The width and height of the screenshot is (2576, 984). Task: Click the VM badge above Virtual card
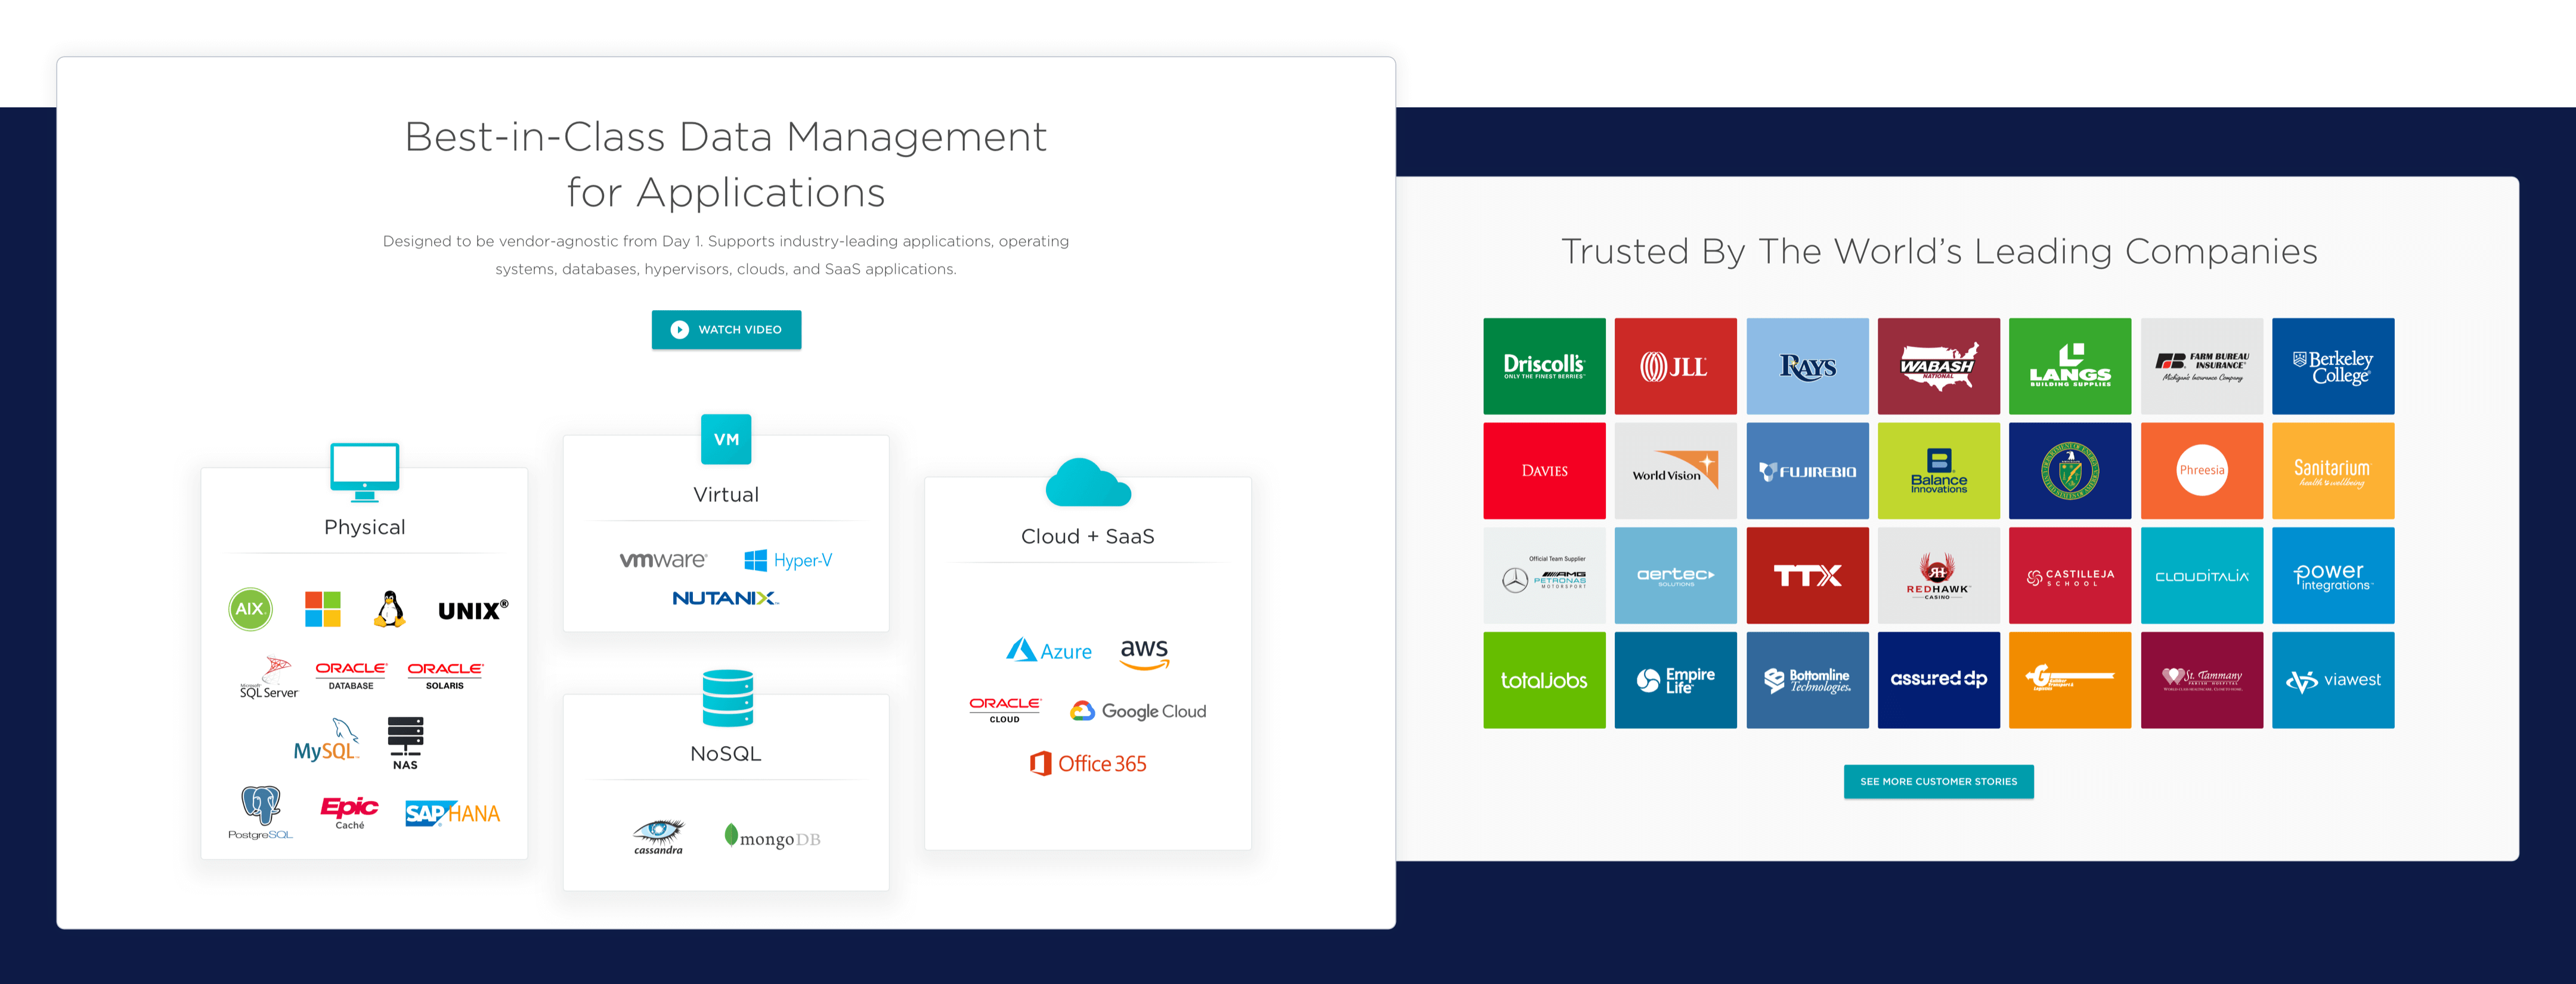point(726,439)
